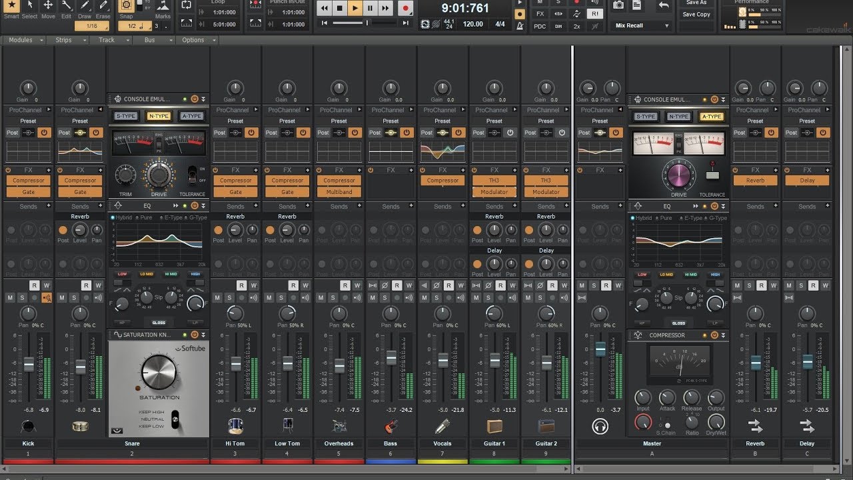Click the Save As button
This screenshot has height=480, width=853.
click(x=696, y=3)
